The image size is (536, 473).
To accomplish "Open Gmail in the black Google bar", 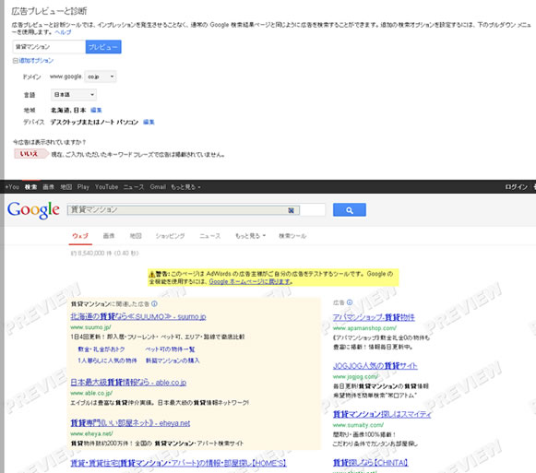I will (x=158, y=187).
